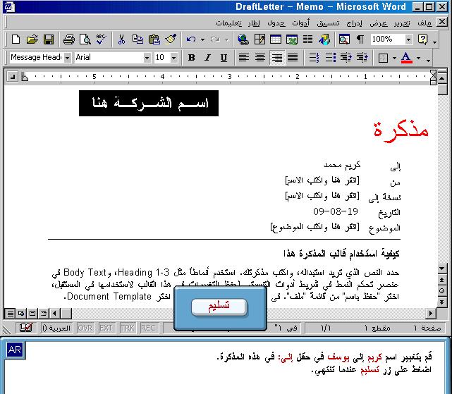Select the Format Painter brush

(x=170, y=39)
